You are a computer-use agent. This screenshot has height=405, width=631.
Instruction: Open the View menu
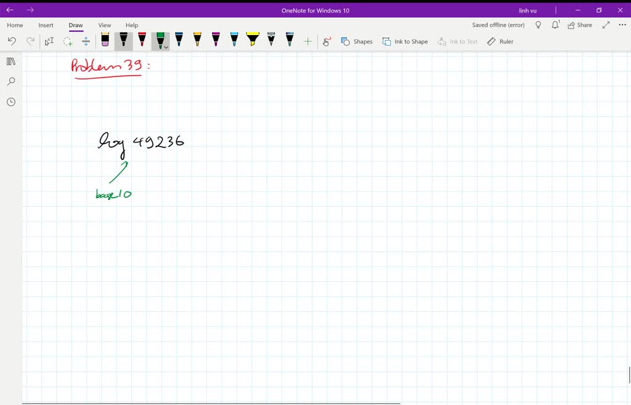[x=104, y=25]
